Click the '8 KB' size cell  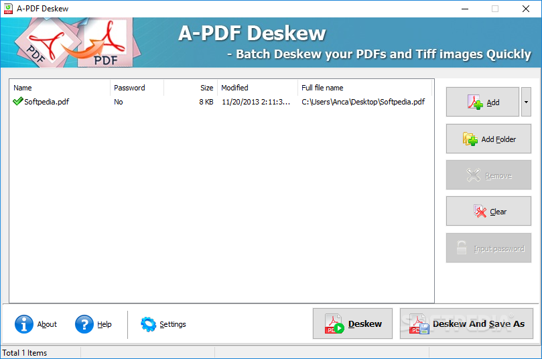click(x=206, y=102)
